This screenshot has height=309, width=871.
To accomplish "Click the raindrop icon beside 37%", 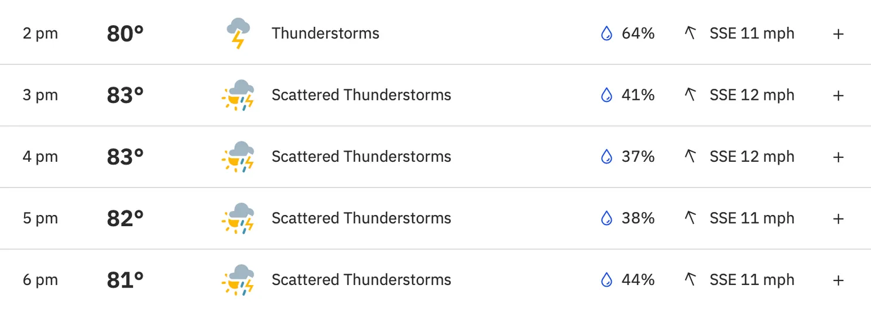I will (606, 157).
